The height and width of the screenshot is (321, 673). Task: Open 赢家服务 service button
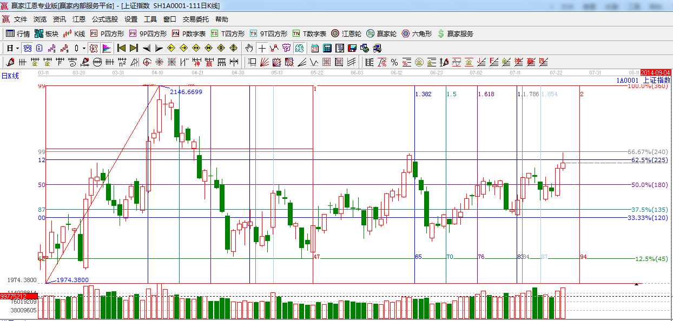coord(455,34)
